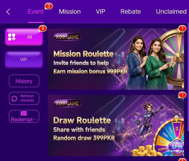Switch to the Mission tab
Screen dimensions: 189x161
pyautogui.click(x=70, y=12)
